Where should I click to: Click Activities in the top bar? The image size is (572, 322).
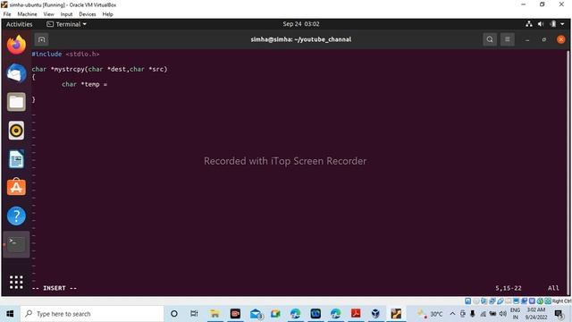[x=20, y=24]
